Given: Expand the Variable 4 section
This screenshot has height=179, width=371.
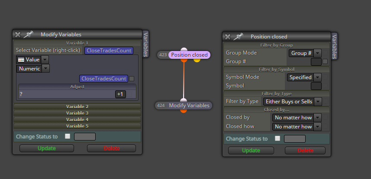Looking at the screenshot, I should pos(77,120).
